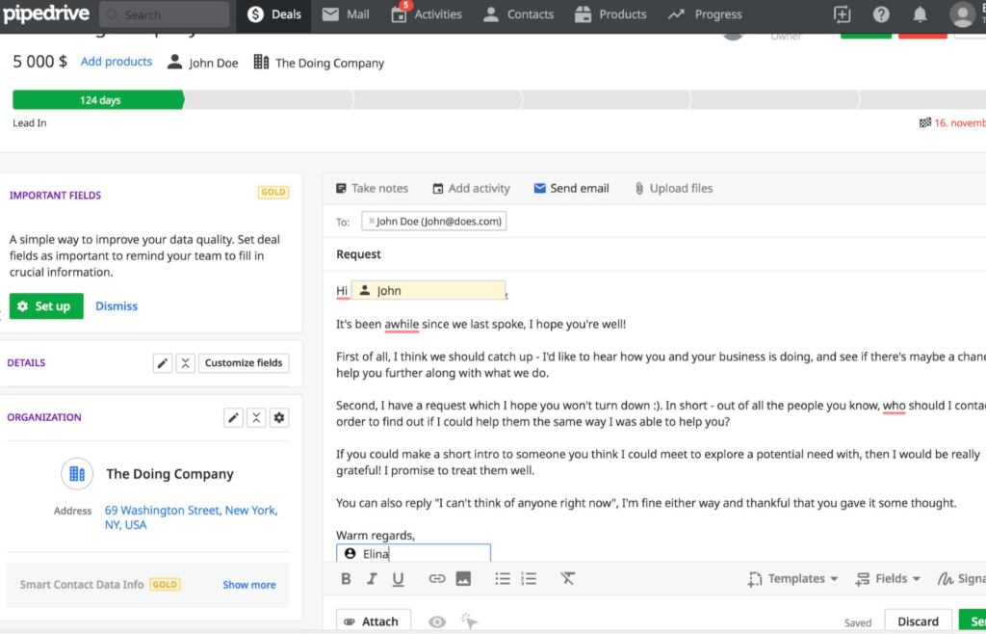986x634 pixels.
Task: Click the edit pencil icon for Organization
Action: point(233,417)
